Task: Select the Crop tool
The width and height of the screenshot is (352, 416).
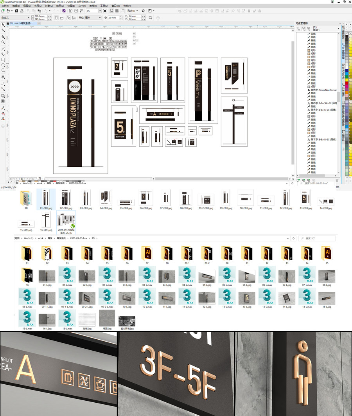Action: pyautogui.click(x=3, y=37)
